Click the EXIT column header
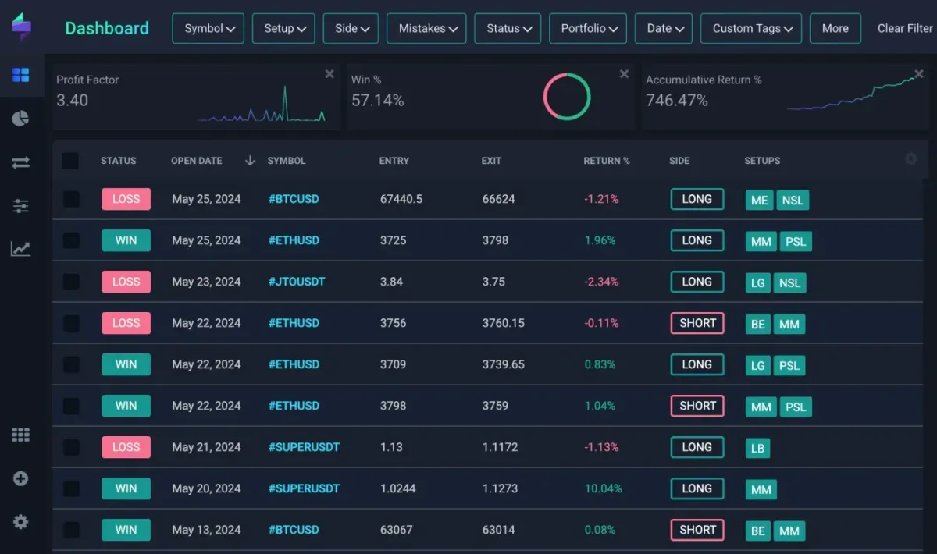 492,161
